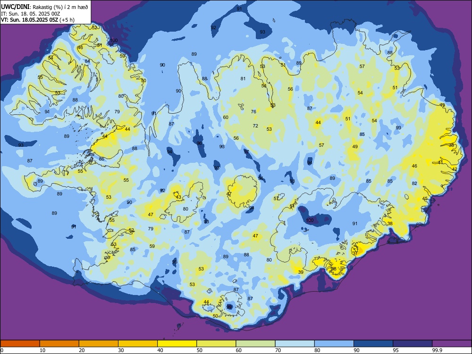Click the map value '45' in the southeast

(x=425, y=198)
